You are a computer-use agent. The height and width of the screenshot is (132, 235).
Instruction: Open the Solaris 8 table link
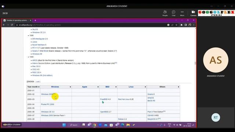tap(151, 94)
